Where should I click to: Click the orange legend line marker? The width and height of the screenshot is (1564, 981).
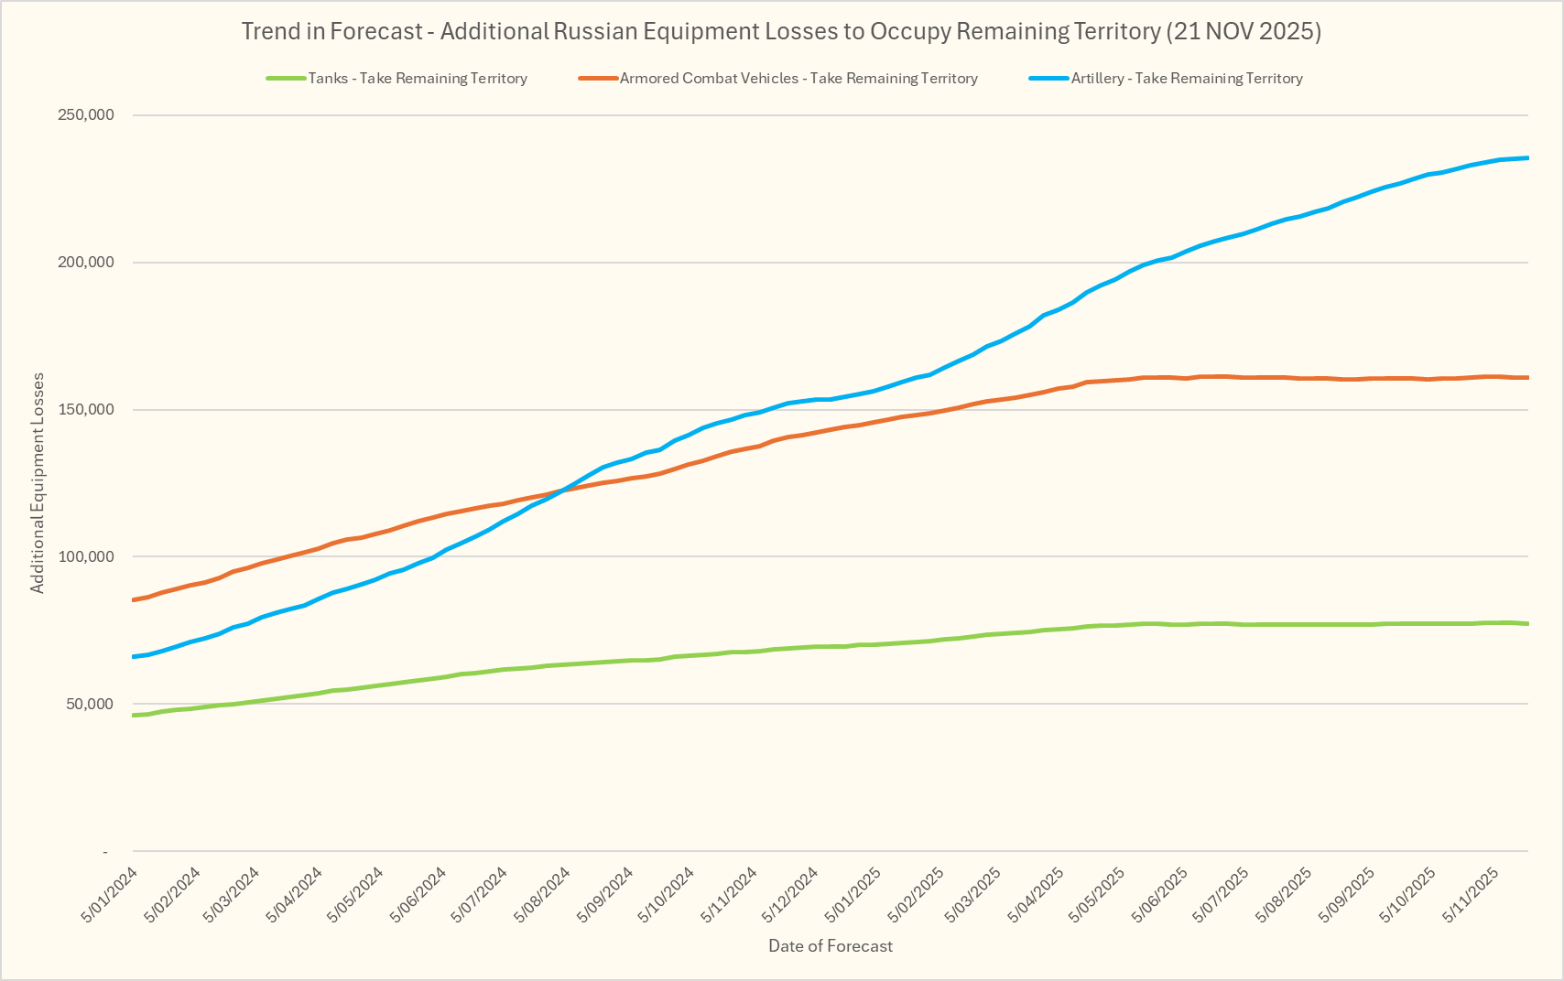click(598, 79)
